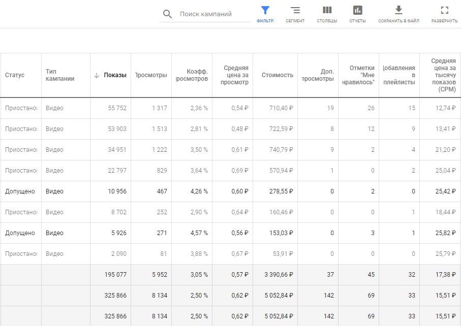Image resolution: width=461 pixels, height=326 pixels.
Task: Click the average view price 0,69 ₽
Action: [x=239, y=171]
